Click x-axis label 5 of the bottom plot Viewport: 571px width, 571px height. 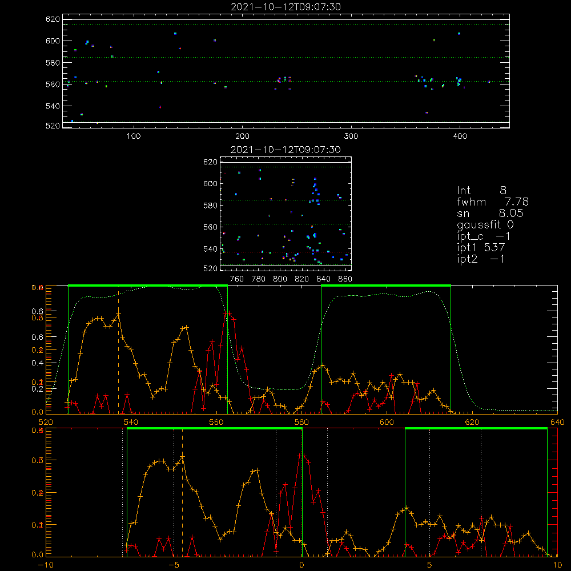(x=430, y=565)
